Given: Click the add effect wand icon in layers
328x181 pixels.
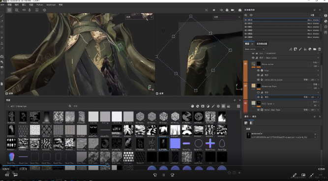Looking at the screenshot, I should [x=291, y=49].
